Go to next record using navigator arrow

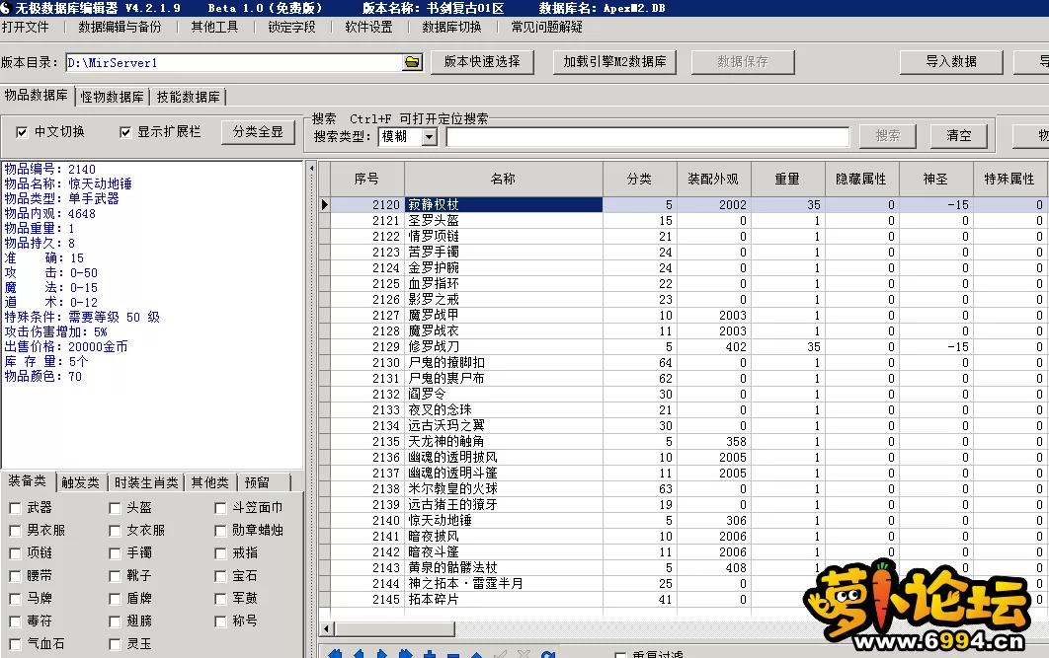[381, 654]
